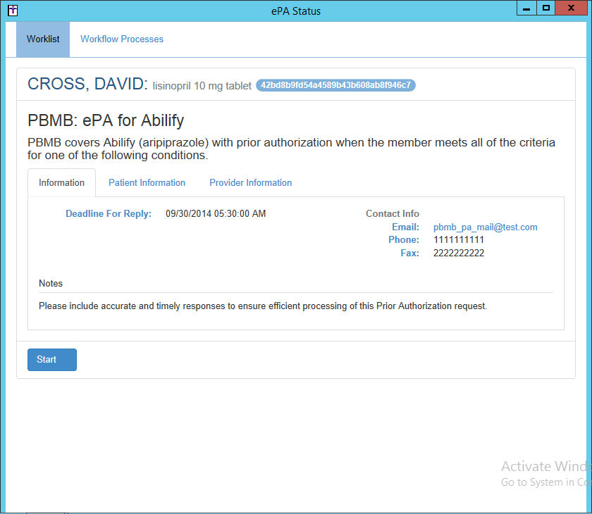Click the pbmb_pa_mail@test.com email link
This screenshot has width=592, height=514.
[x=485, y=227]
